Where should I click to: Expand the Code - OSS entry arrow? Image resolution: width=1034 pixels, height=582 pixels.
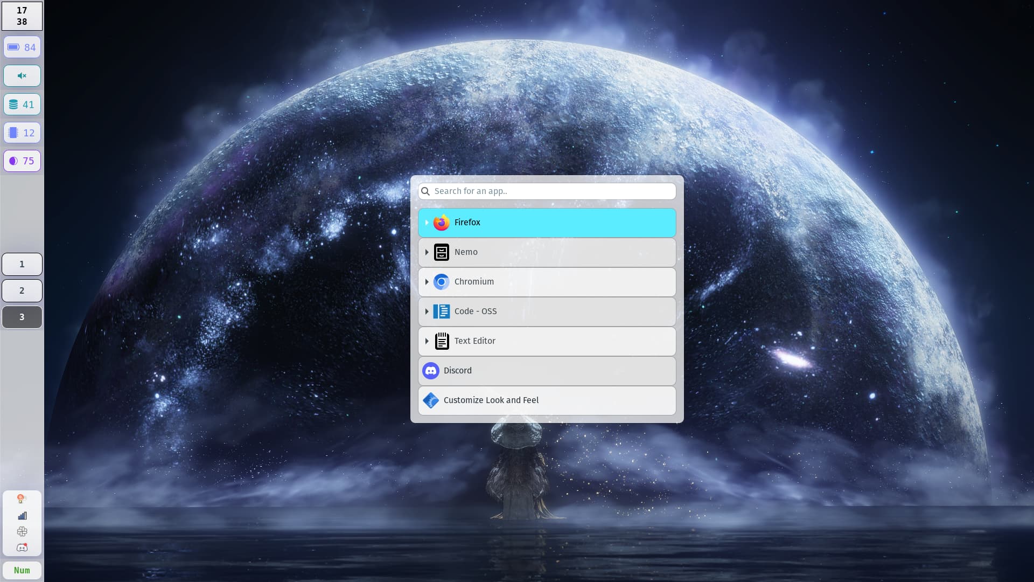427,311
